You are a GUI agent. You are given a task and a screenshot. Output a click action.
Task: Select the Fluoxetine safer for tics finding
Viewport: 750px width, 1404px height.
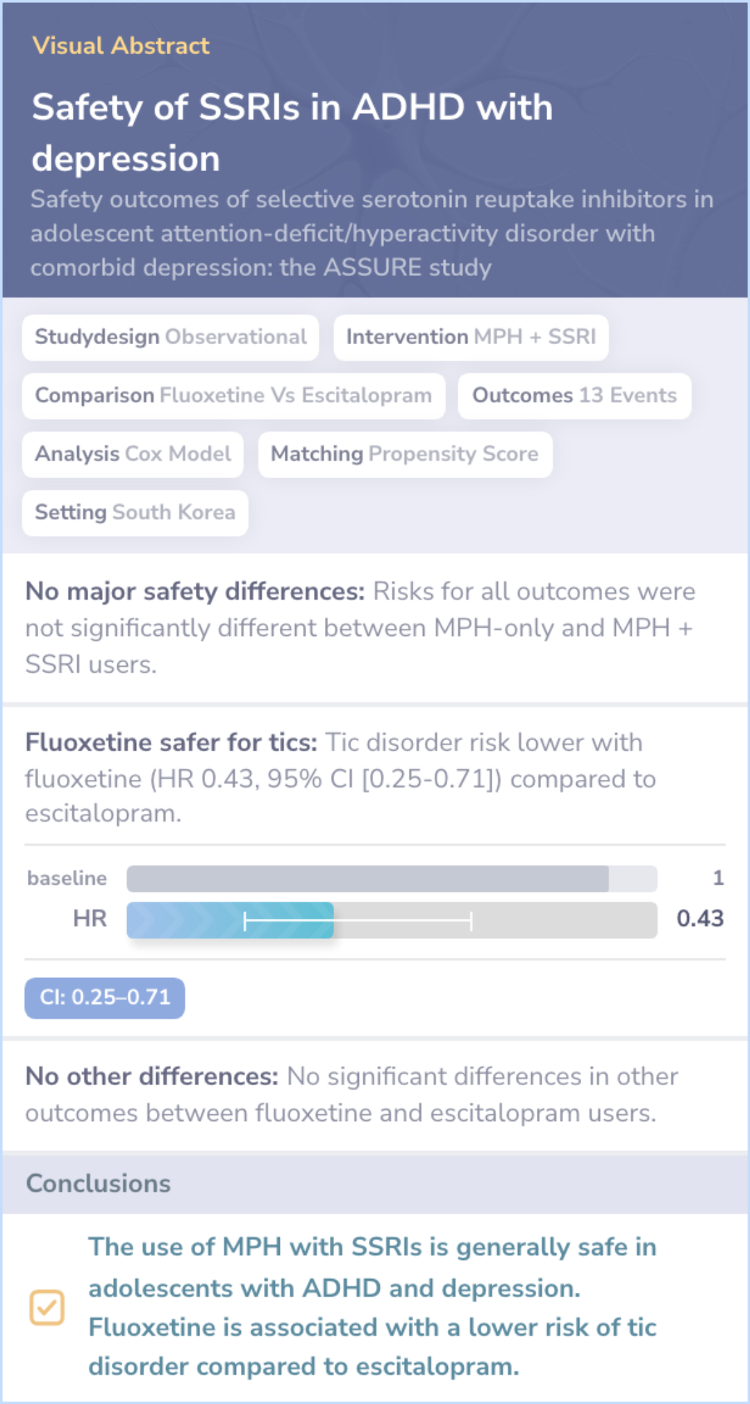(340, 778)
